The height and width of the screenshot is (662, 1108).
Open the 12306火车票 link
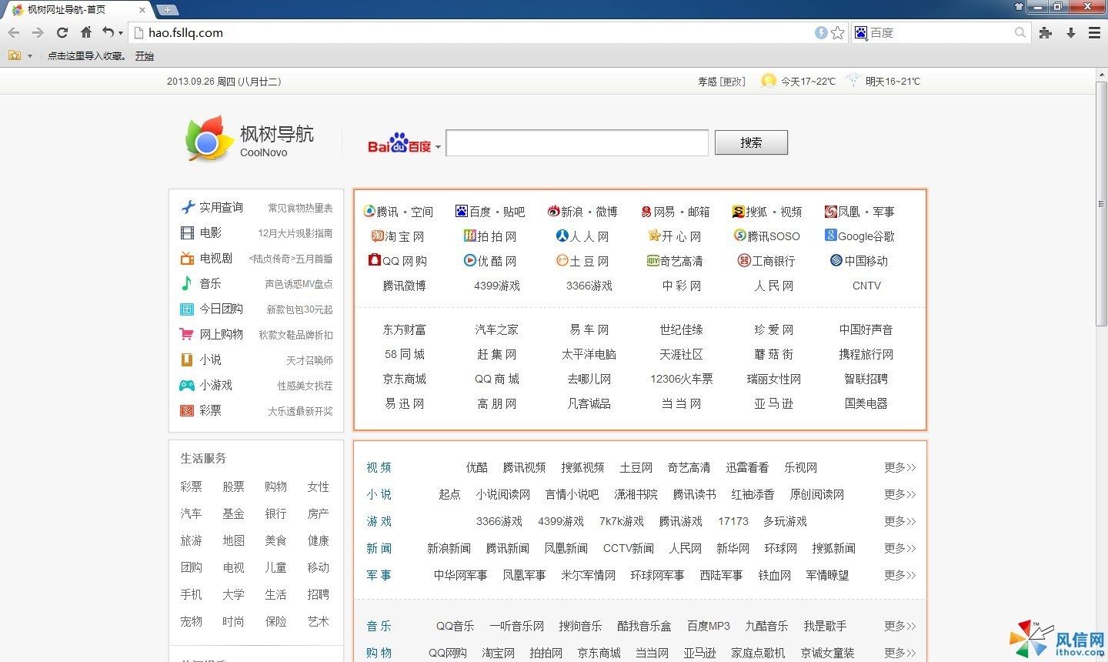(x=682, y=379)
